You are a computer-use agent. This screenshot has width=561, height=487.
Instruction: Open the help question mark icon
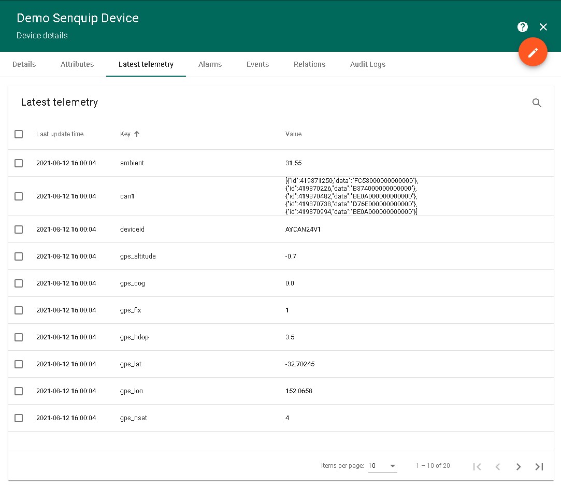tap(523, 27)
